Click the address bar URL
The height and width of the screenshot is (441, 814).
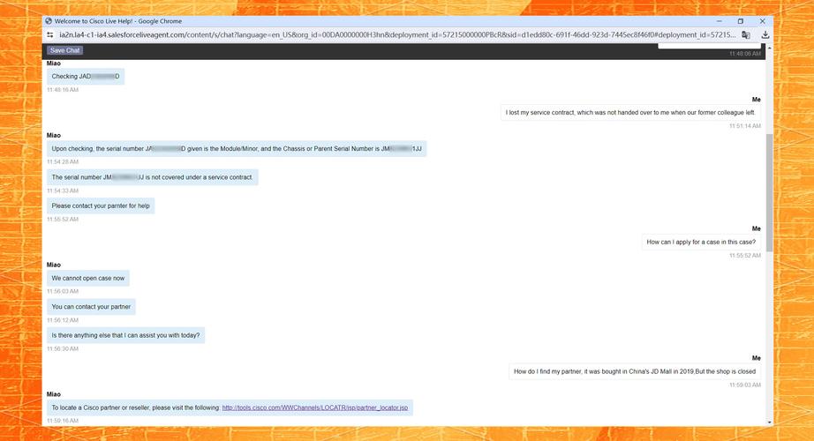397,34
